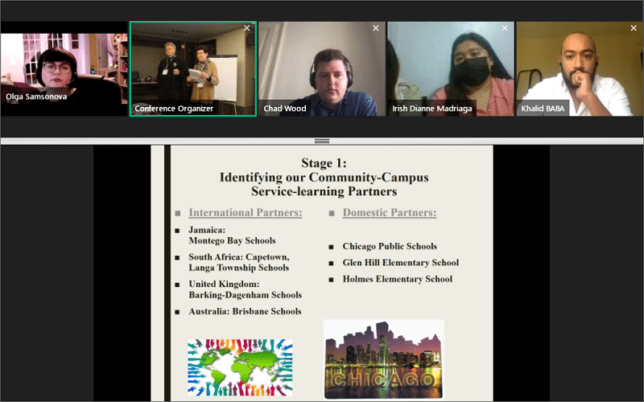The width and height of the screenshot is (644, 402).
Task: Select Irish Dianne Madriaga's video thumbnail
Action: [451, 69]
